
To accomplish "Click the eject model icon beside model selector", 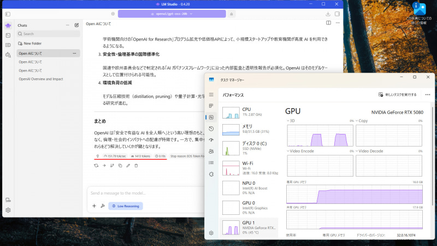I will [231, 14].
